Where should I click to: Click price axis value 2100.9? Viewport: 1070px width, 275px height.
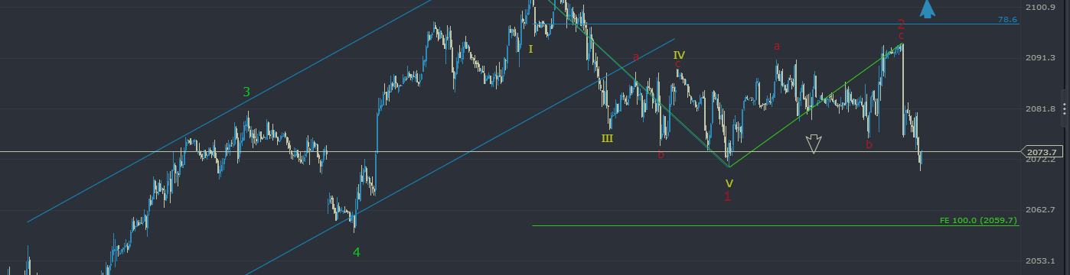(x=1040, y=8)
